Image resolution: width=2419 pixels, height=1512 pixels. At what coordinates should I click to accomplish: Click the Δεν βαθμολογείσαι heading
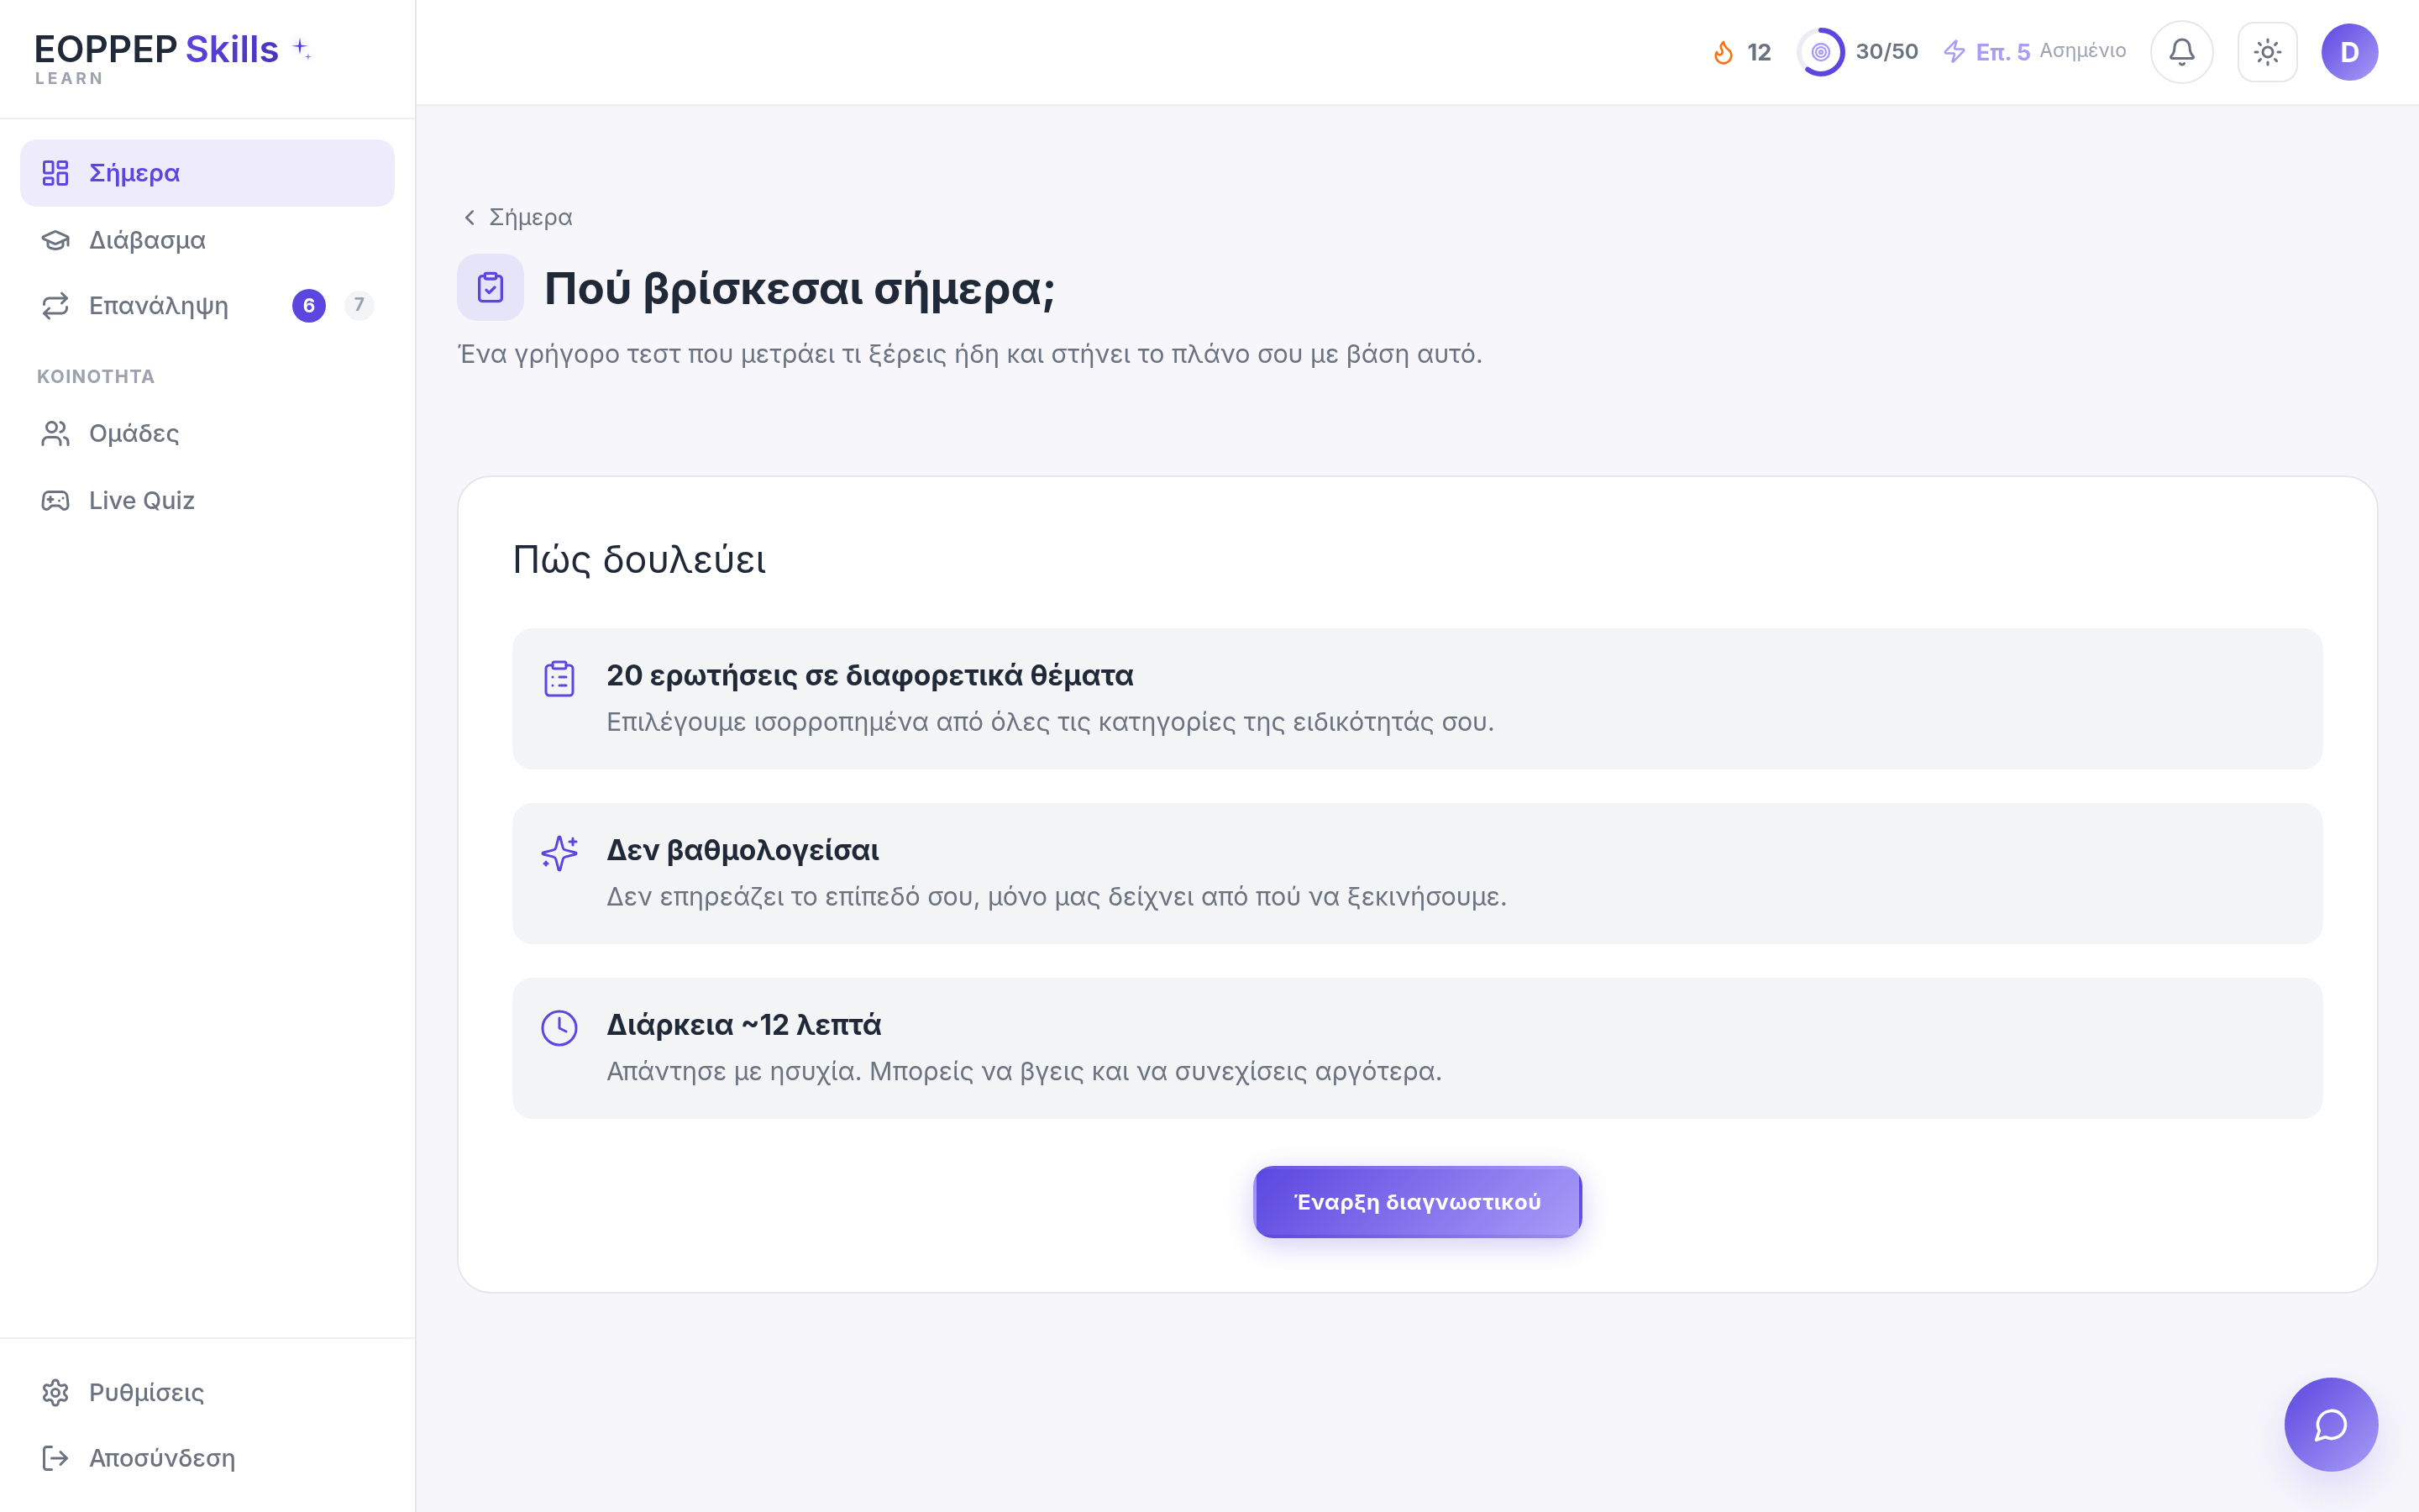pos(742,850)
